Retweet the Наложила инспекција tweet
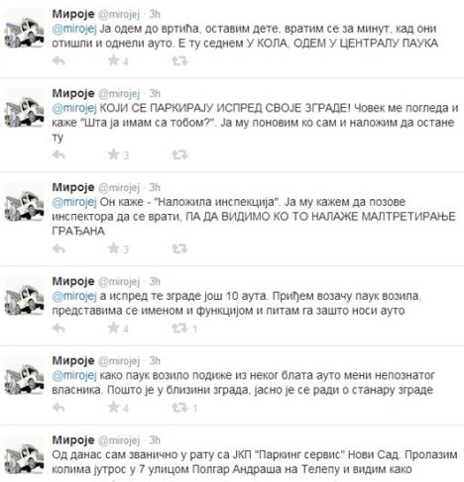The image size is (464, 482). point(179,248)
